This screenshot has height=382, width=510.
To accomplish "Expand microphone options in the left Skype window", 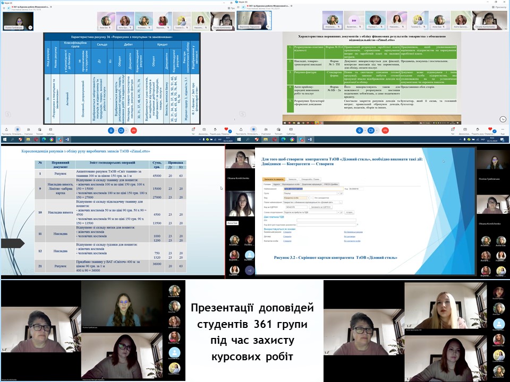I will pyautogui.click(x=115, y=131).
